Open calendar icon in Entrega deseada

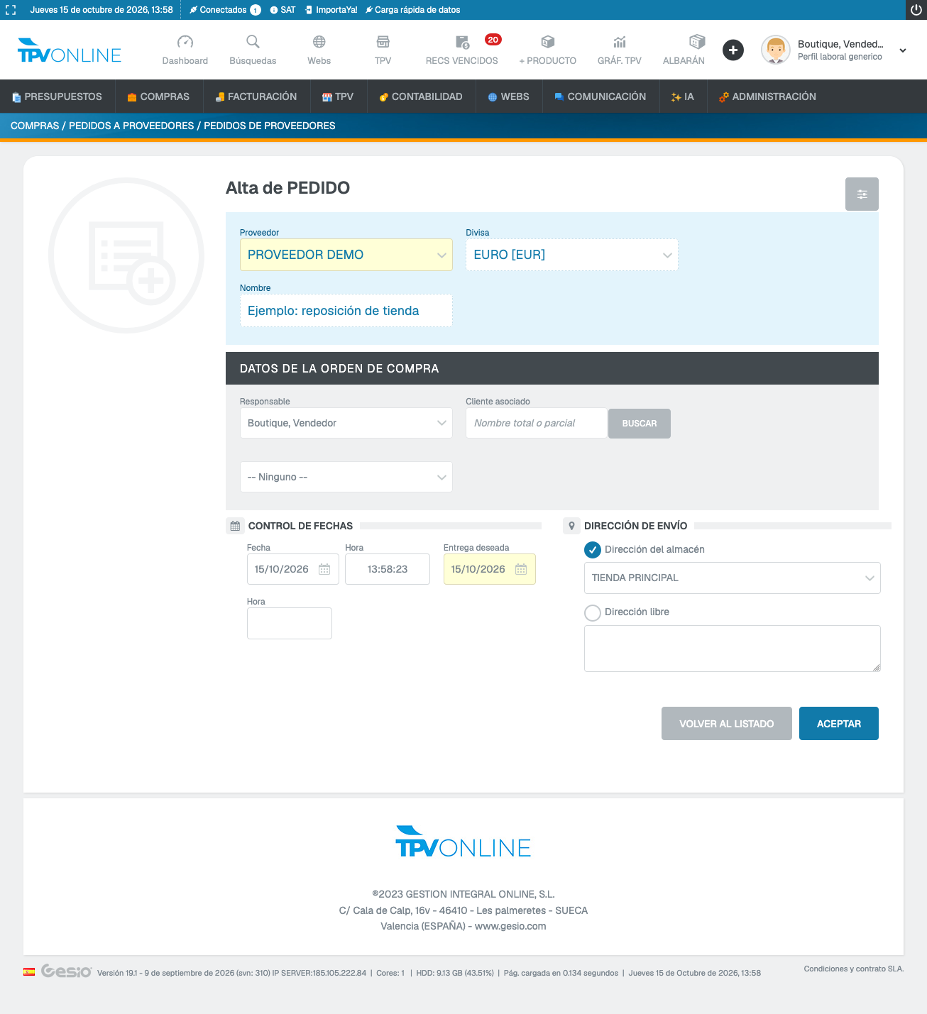point(521,569)
